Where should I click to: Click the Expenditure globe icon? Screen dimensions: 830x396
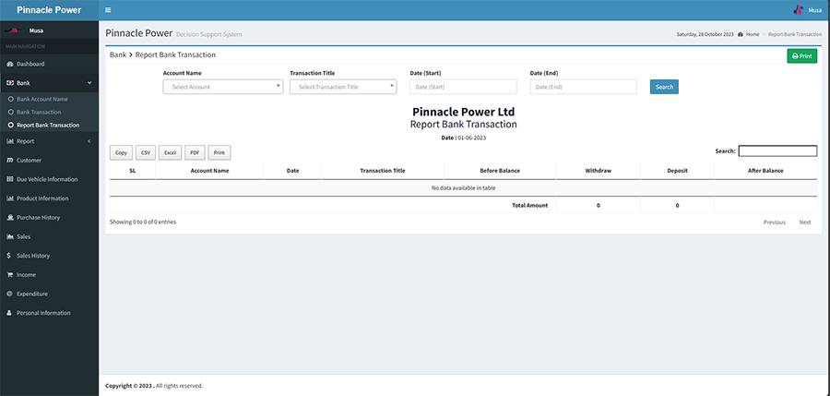coord(9,294)
